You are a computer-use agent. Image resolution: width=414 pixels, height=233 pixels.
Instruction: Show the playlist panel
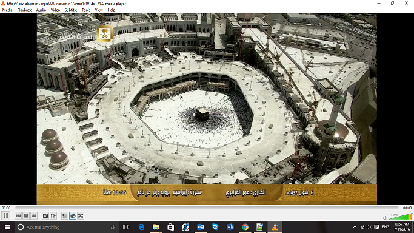pos(65,216)
